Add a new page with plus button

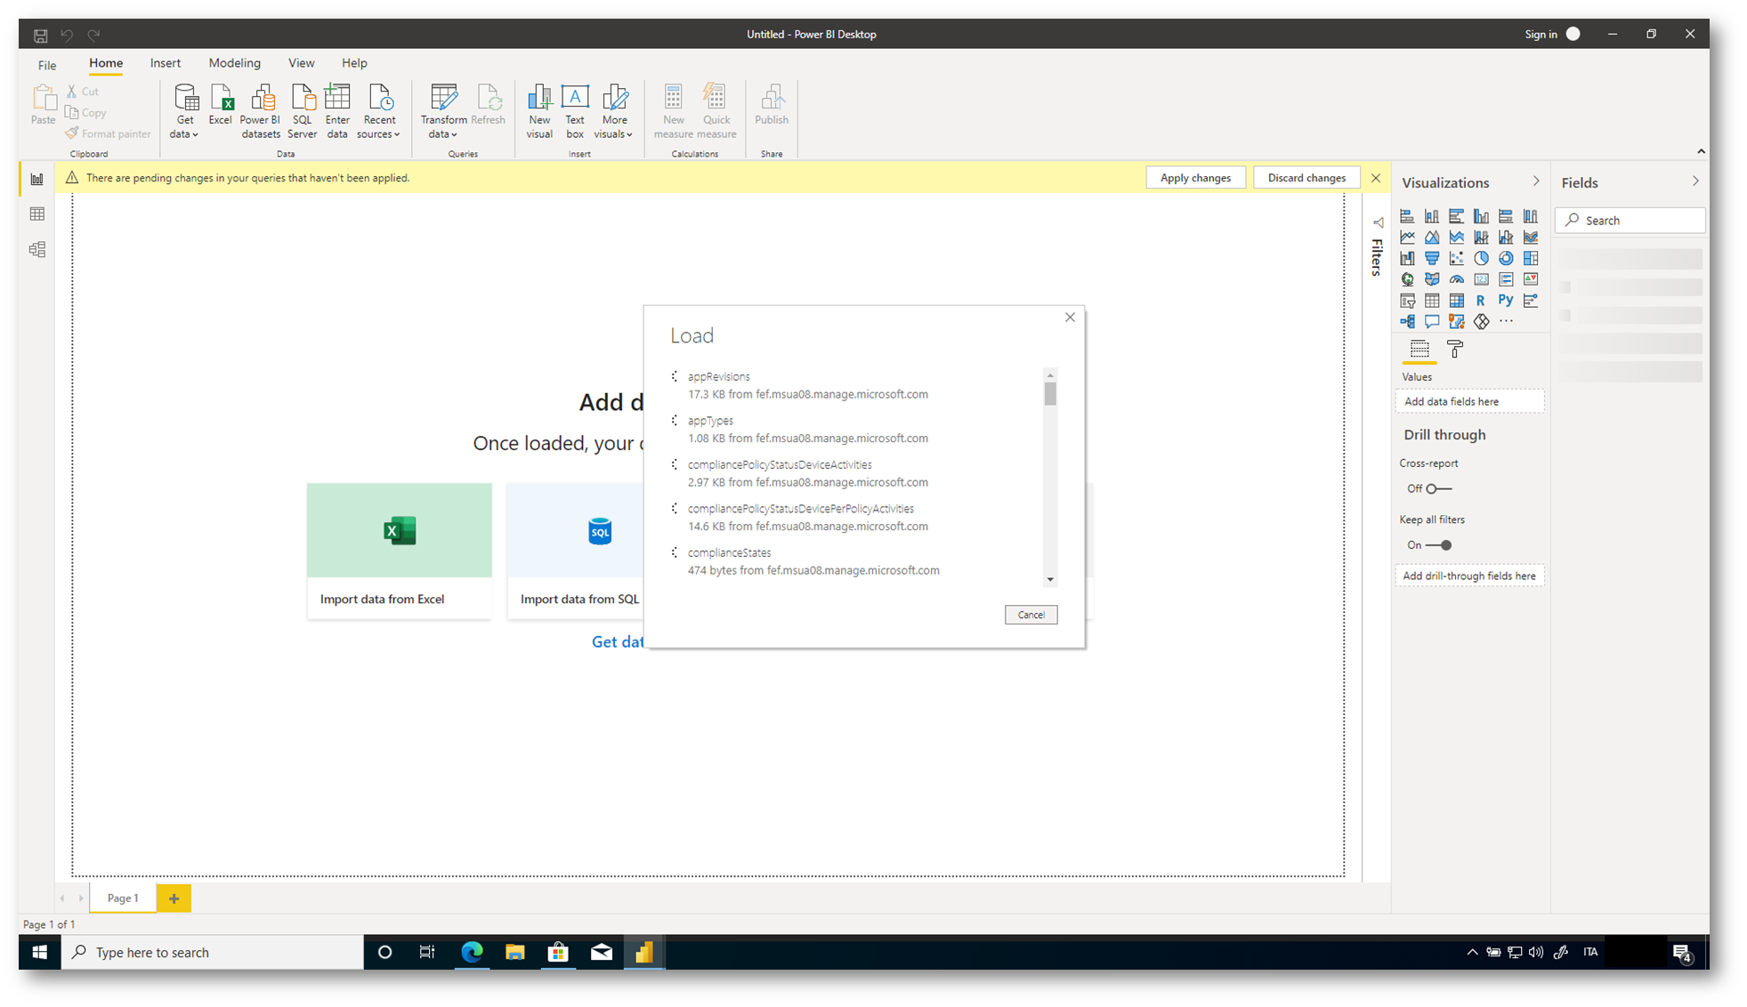174,898
